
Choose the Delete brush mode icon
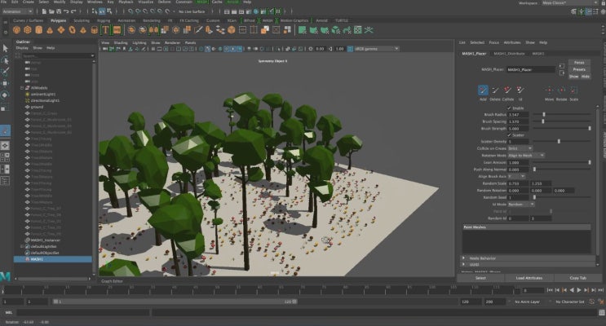pyautogui.click(x=495, y=90)
